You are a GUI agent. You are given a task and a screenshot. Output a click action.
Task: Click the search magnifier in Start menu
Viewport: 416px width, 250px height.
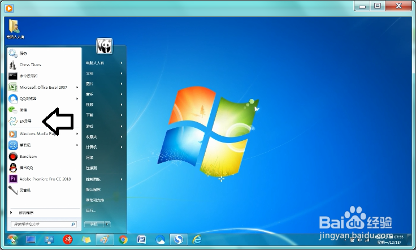(73, 224)
